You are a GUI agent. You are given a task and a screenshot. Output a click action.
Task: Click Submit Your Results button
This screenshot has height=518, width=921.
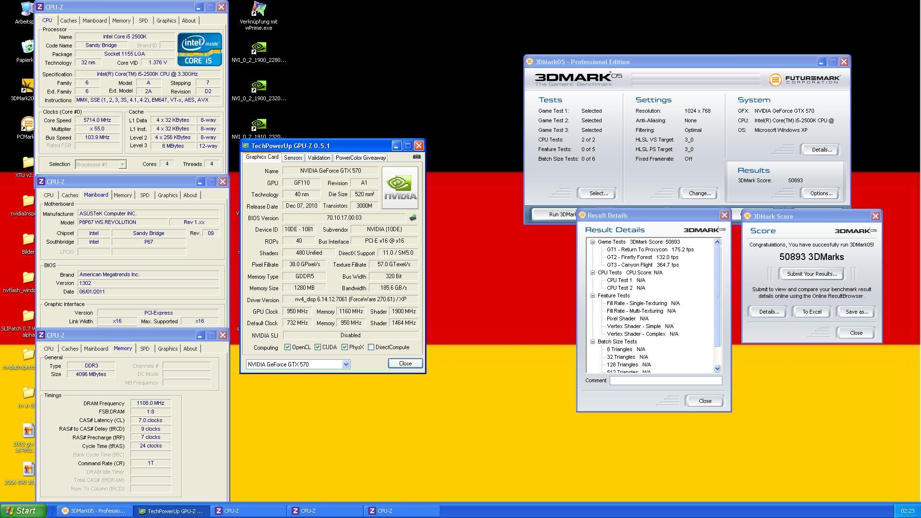coord(812,274)
